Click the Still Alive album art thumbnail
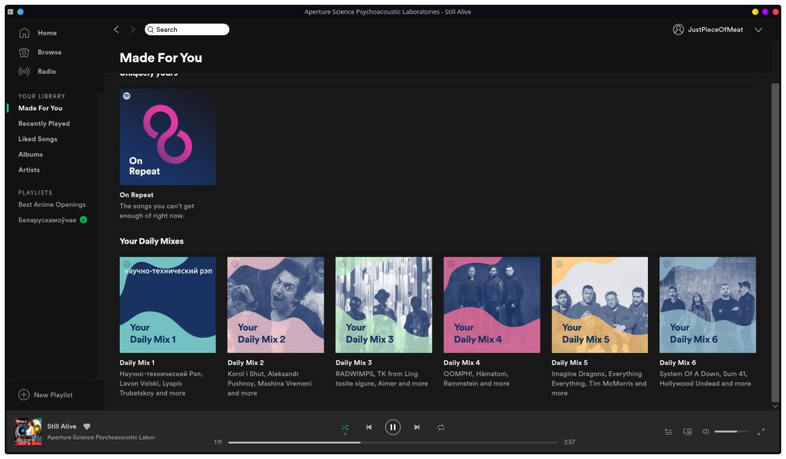The width and height of the screenshot is (786, 459). [x=28, y=431]
